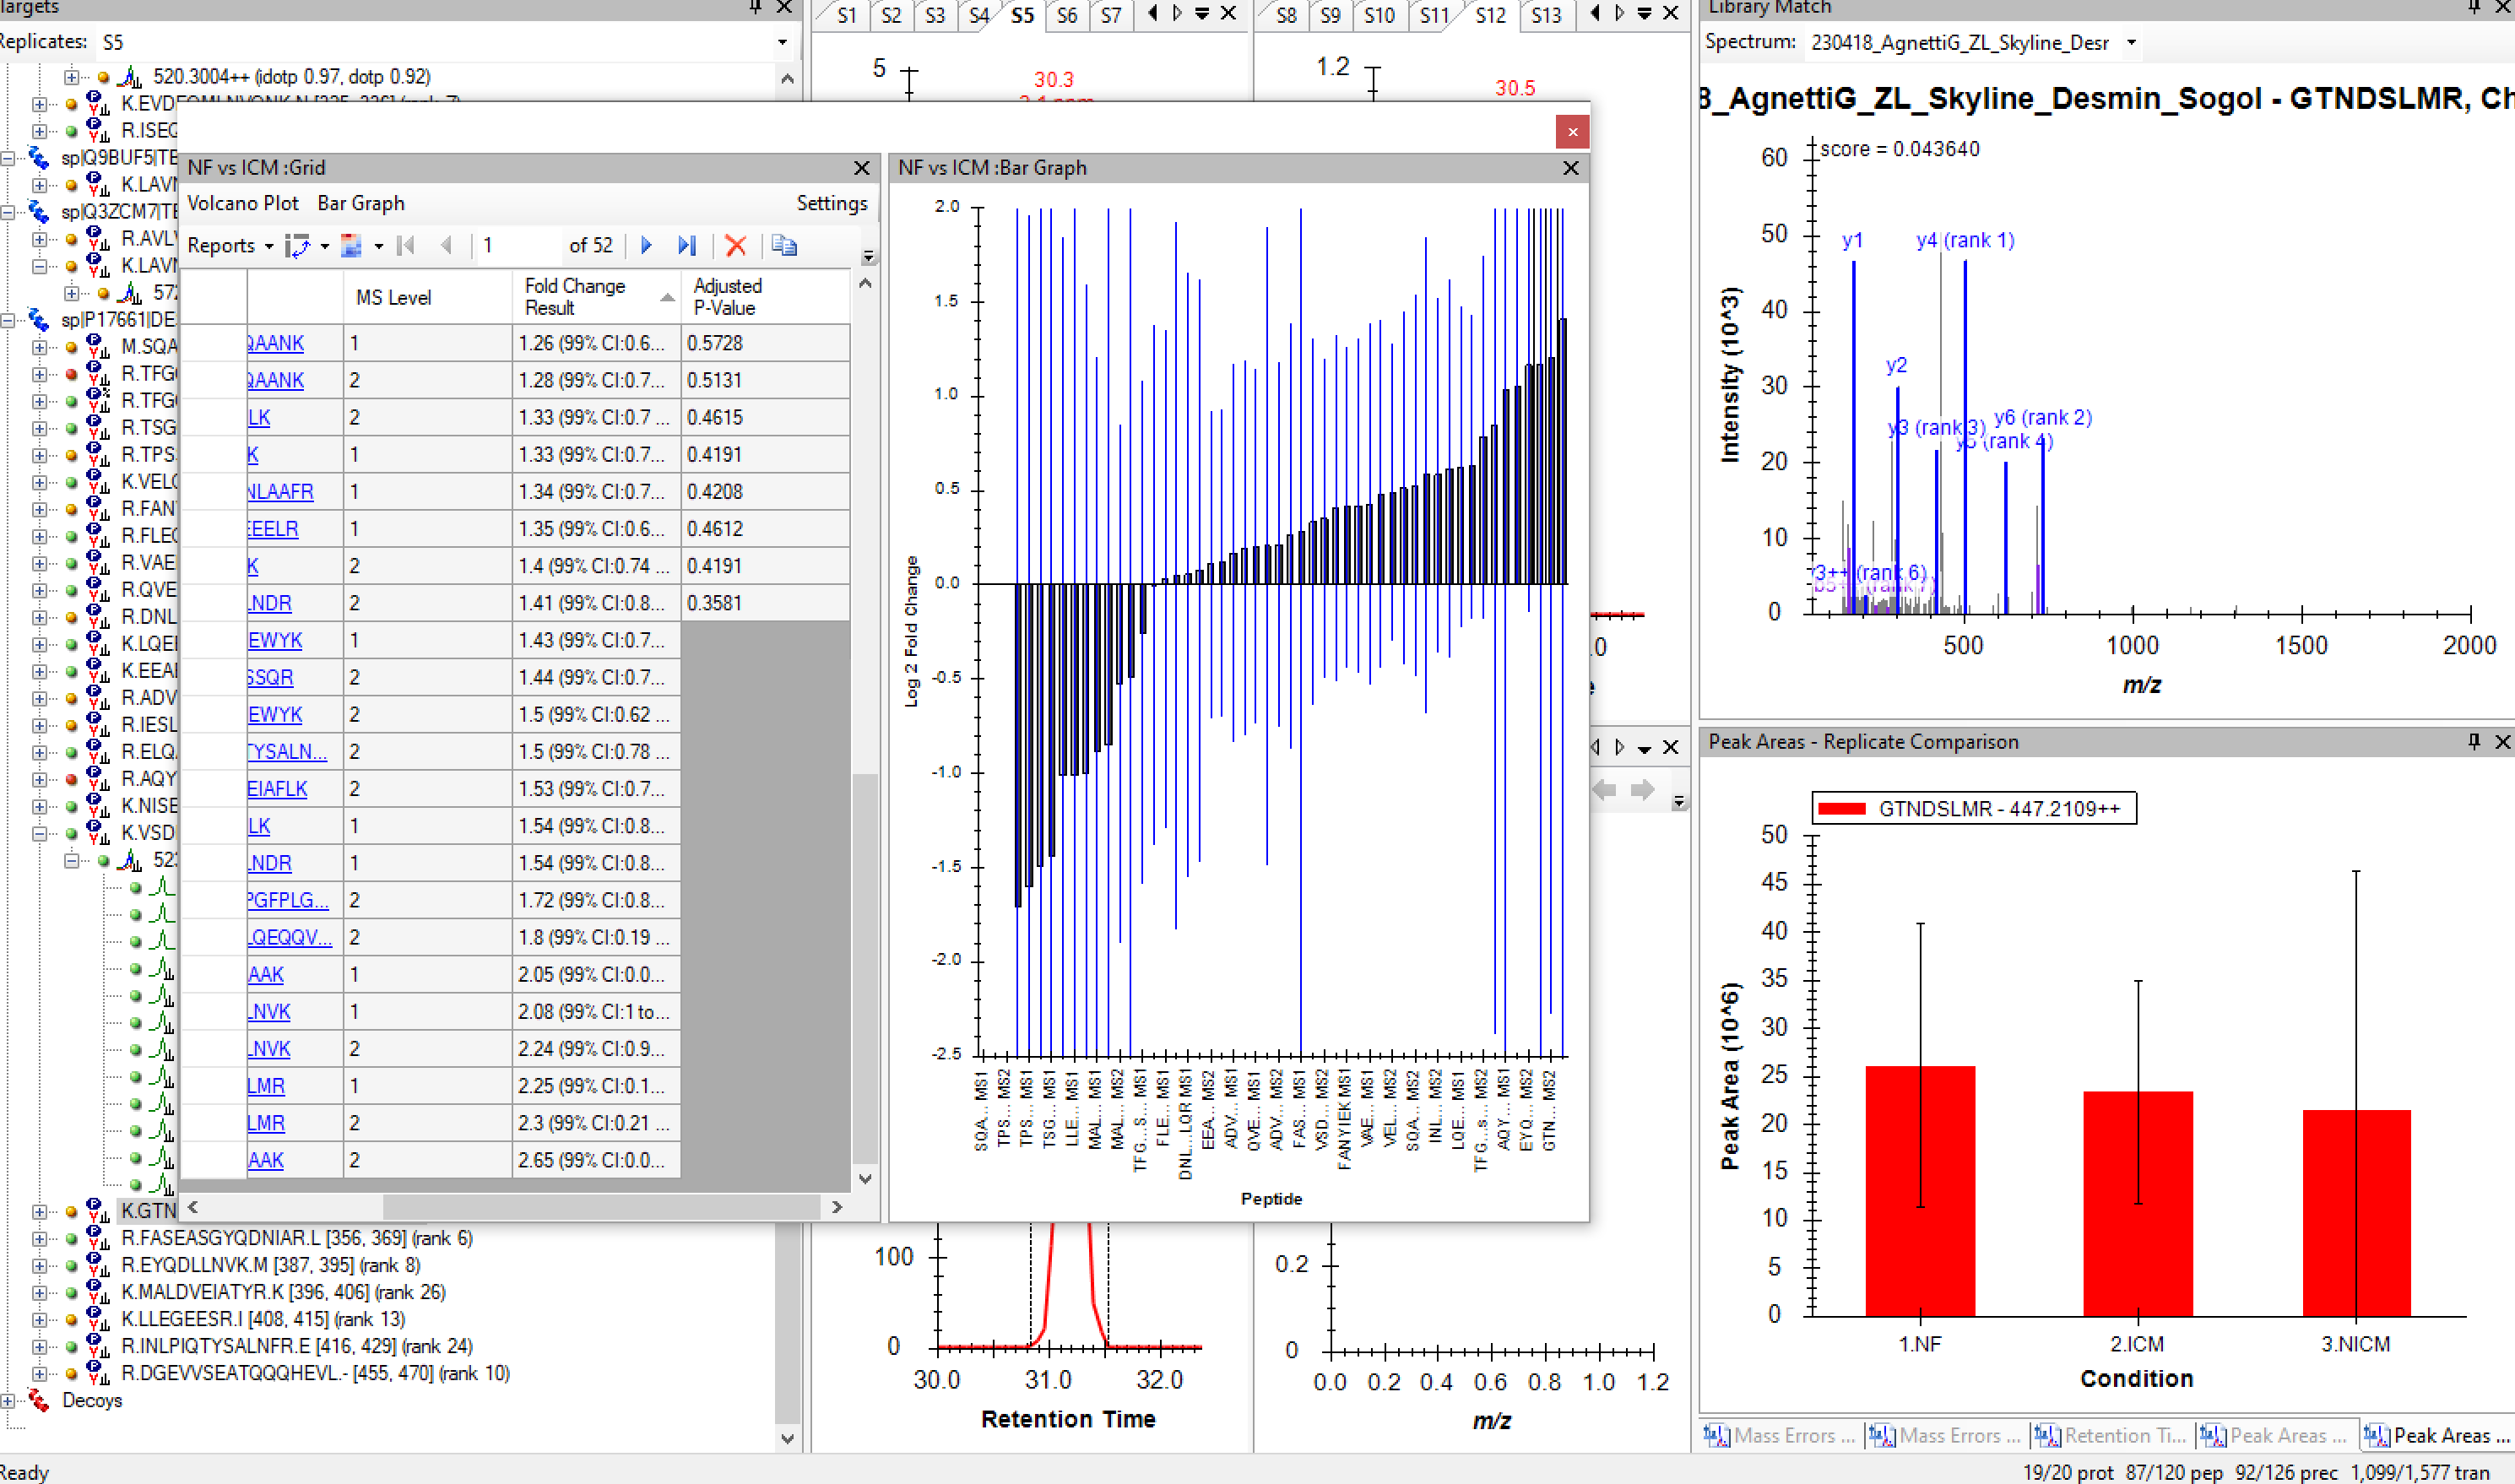Open Settings for NF vs ICM grid
Image resolution: width=2515 pixels, height=1484 pixels.
831,203
